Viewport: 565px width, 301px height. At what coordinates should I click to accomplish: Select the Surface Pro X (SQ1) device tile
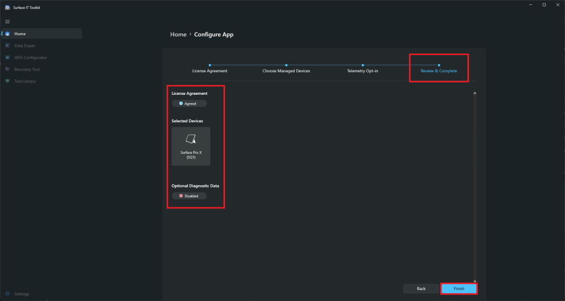point(191,146)
